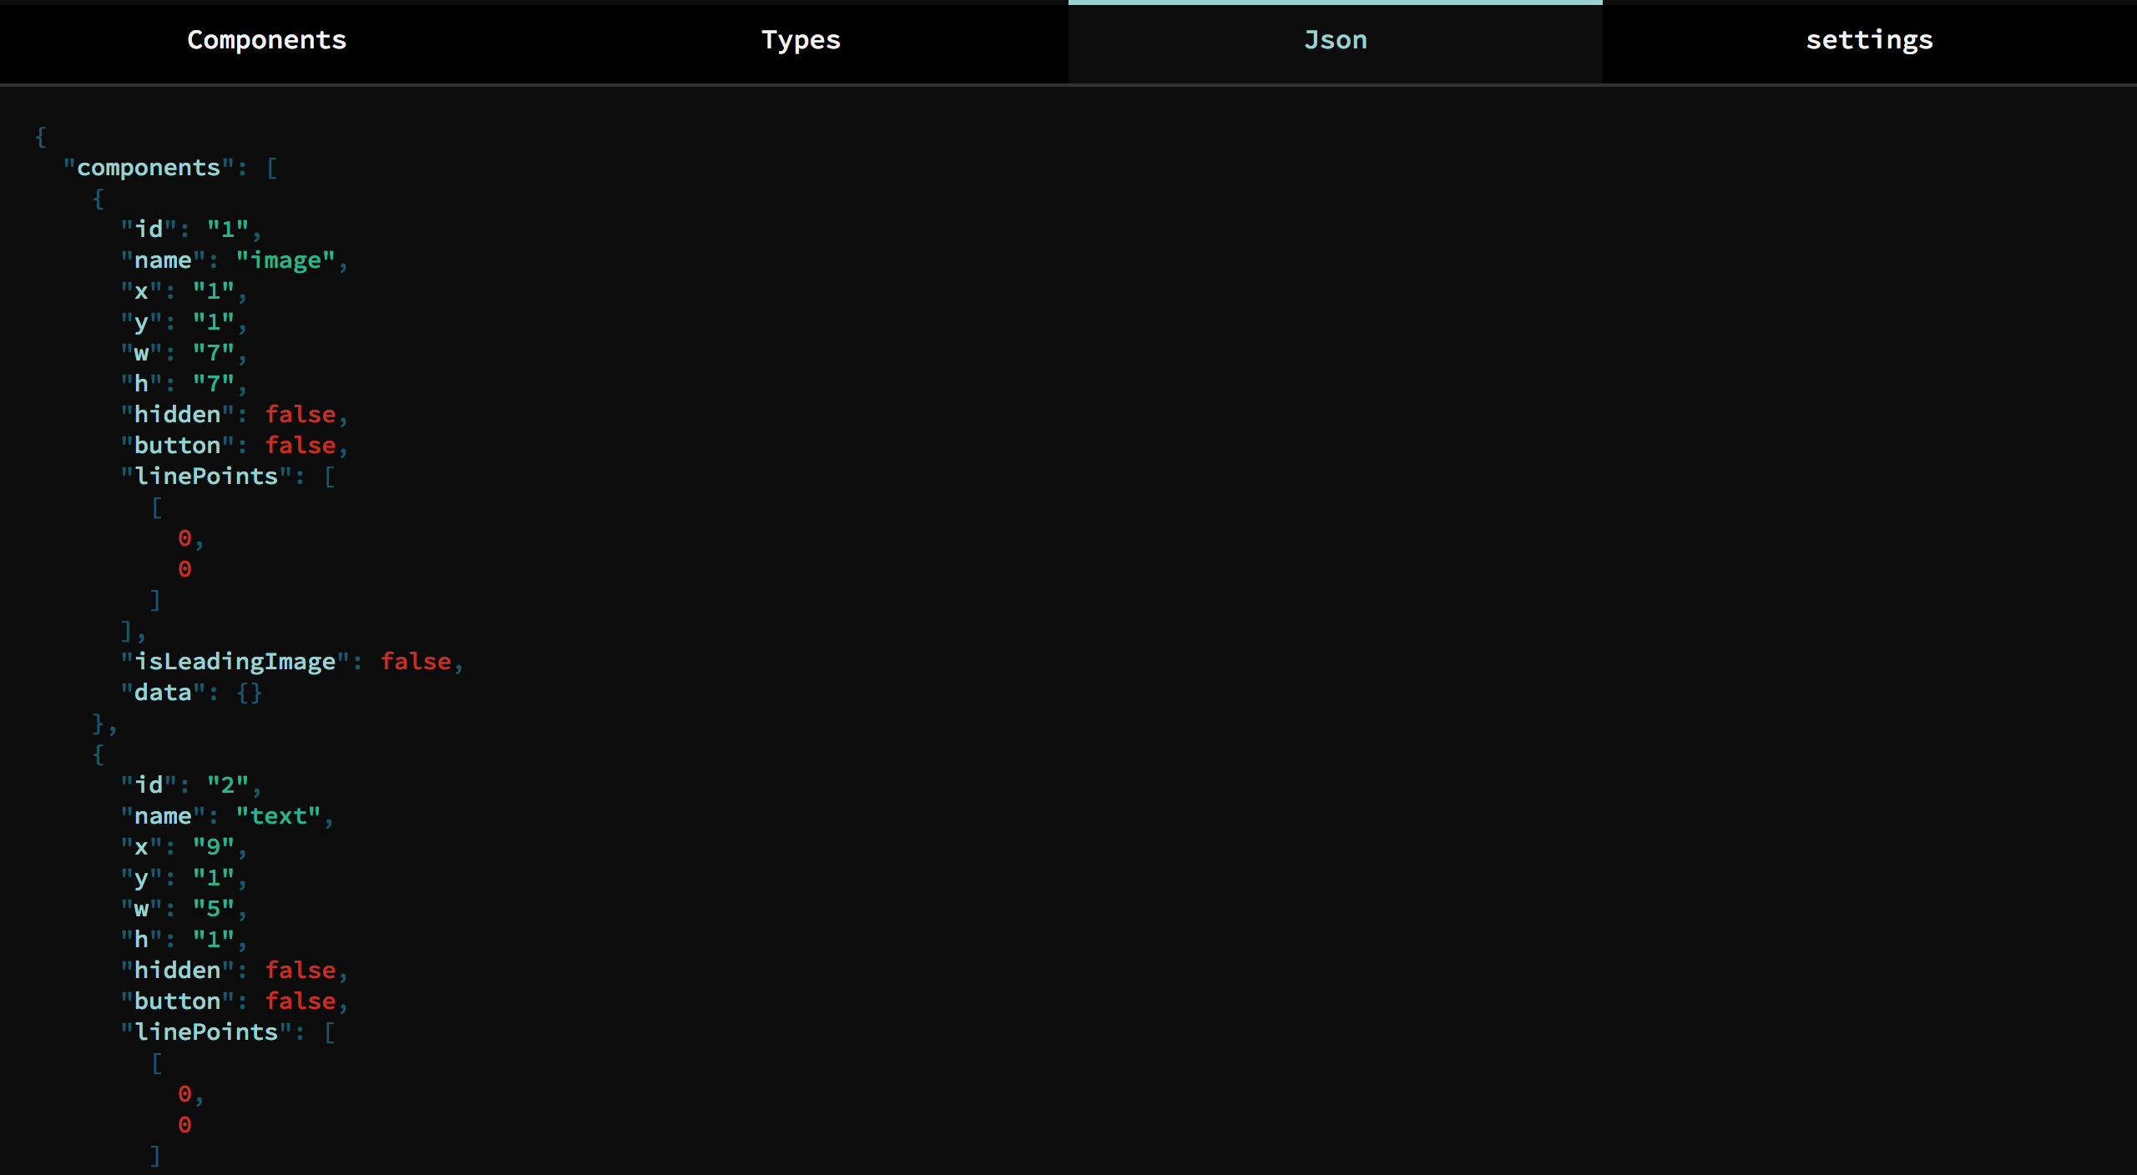The height and width of the screenshot is (1175, 2137).
Task: Click the "text" name value
Action: pos(278,816)
